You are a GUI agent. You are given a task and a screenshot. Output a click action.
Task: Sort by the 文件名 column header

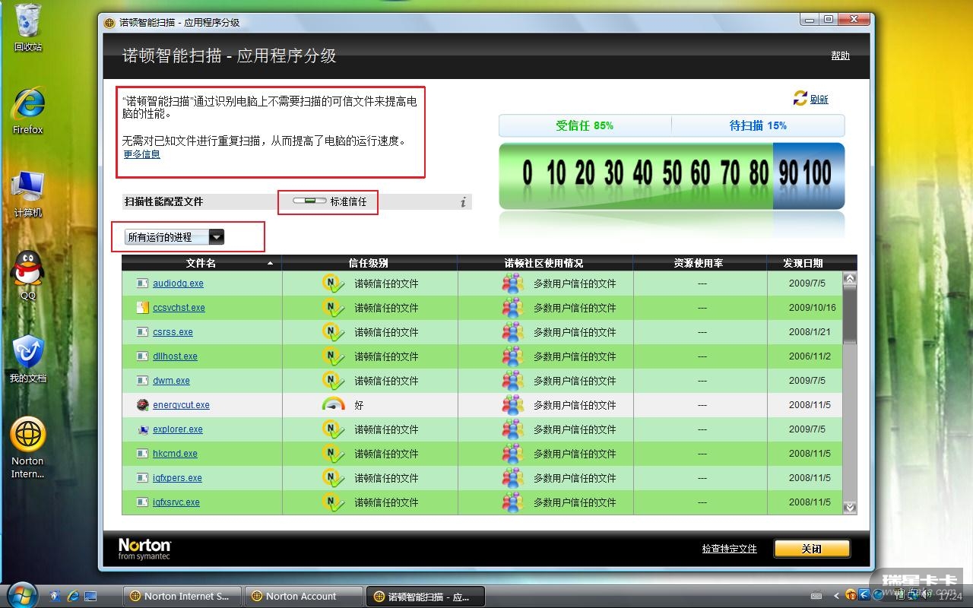point(201,263)
